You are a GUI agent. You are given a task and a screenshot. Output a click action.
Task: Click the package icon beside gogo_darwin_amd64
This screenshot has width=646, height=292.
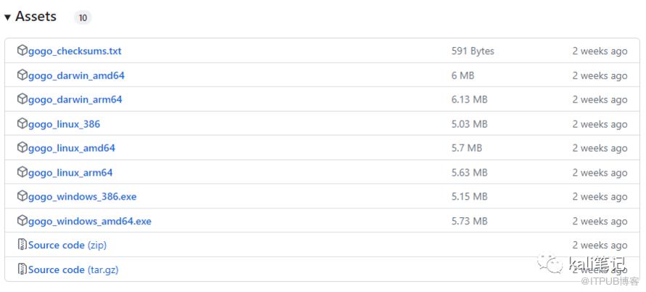[x=23, y=75]
